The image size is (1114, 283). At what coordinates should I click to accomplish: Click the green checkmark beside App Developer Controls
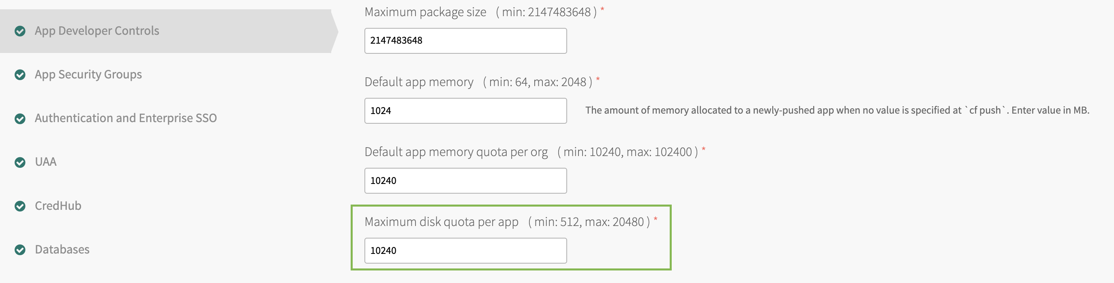pyautogui.click(x=20, y=31)
